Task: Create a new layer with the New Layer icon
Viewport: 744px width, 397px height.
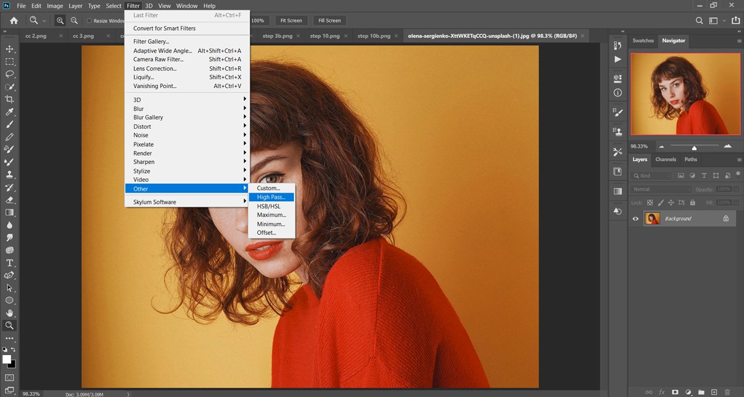Action: (714, 391)
